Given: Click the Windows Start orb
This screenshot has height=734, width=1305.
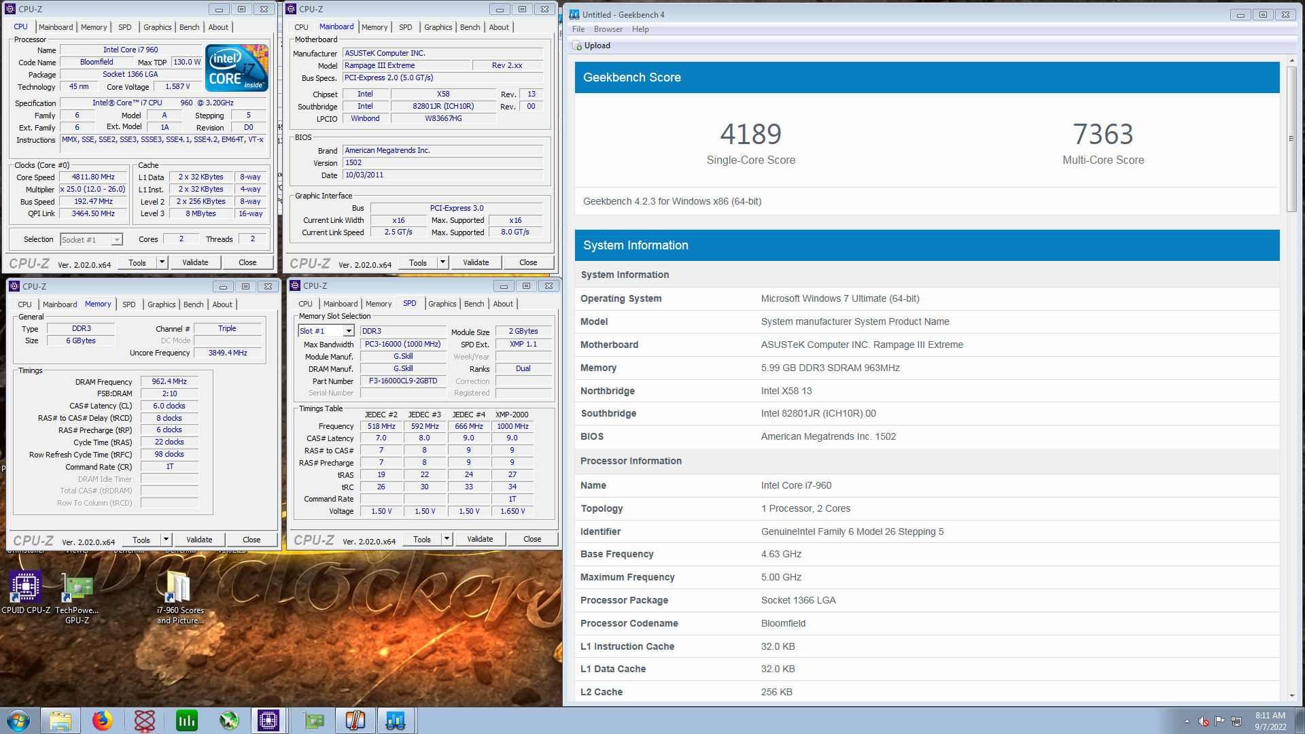Looking at the screenshot, I should coord(18,720).
